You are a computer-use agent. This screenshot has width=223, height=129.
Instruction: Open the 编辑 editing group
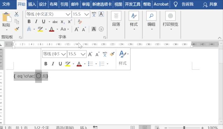[x=151, y=21]
